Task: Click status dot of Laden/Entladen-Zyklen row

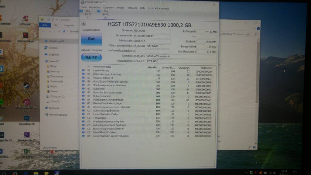Action: (83, 114)
